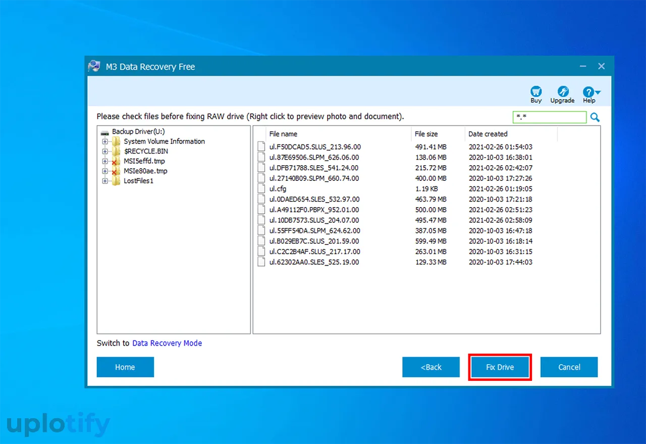The width and height of the screenshot is (646, 444).
Task: Select the $RECYCLE.BIN folder label
Action: coord(146,151)
